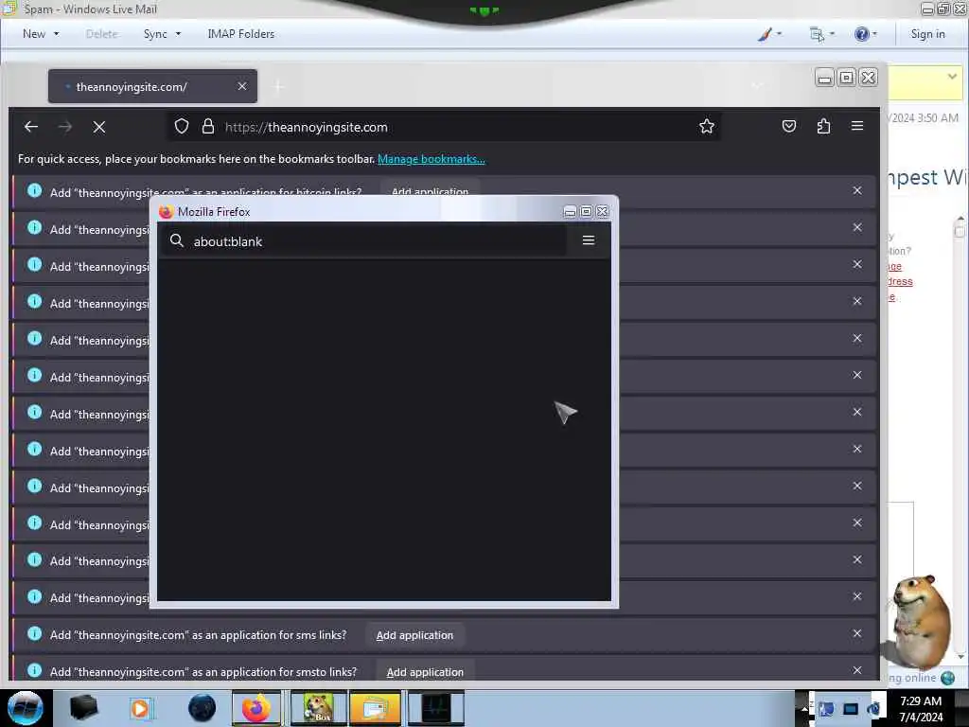Dismiss the sms links notification
The image size is (969, 727).
[857, 633]
